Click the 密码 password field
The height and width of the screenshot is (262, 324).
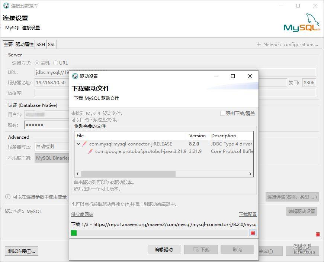pos(47,125)
